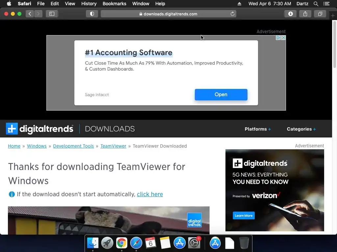The image size is (337, 252).
Task: Click the video thumbnail below heading
Action: tap(109, 220)
